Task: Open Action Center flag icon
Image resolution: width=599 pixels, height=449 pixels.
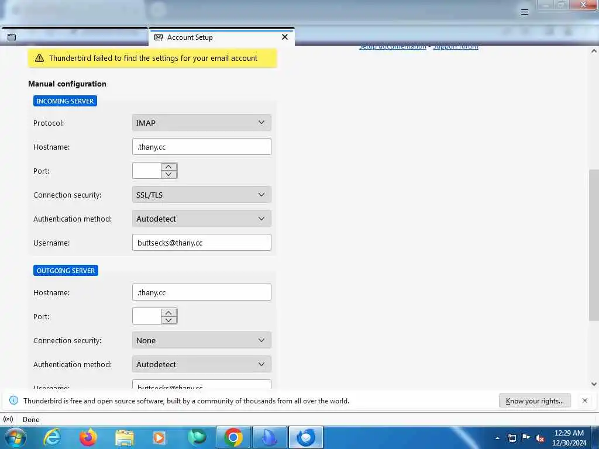Action: pyautogui.click(x=526, y=438)
